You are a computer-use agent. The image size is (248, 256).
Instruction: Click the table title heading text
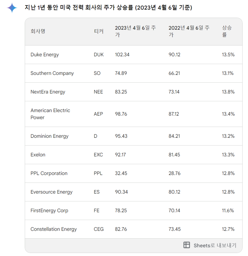tap(108, 7)
